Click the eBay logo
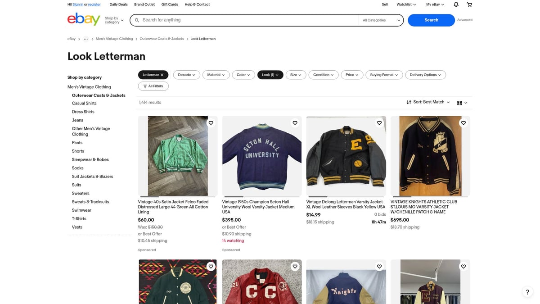 pos(84,20)
